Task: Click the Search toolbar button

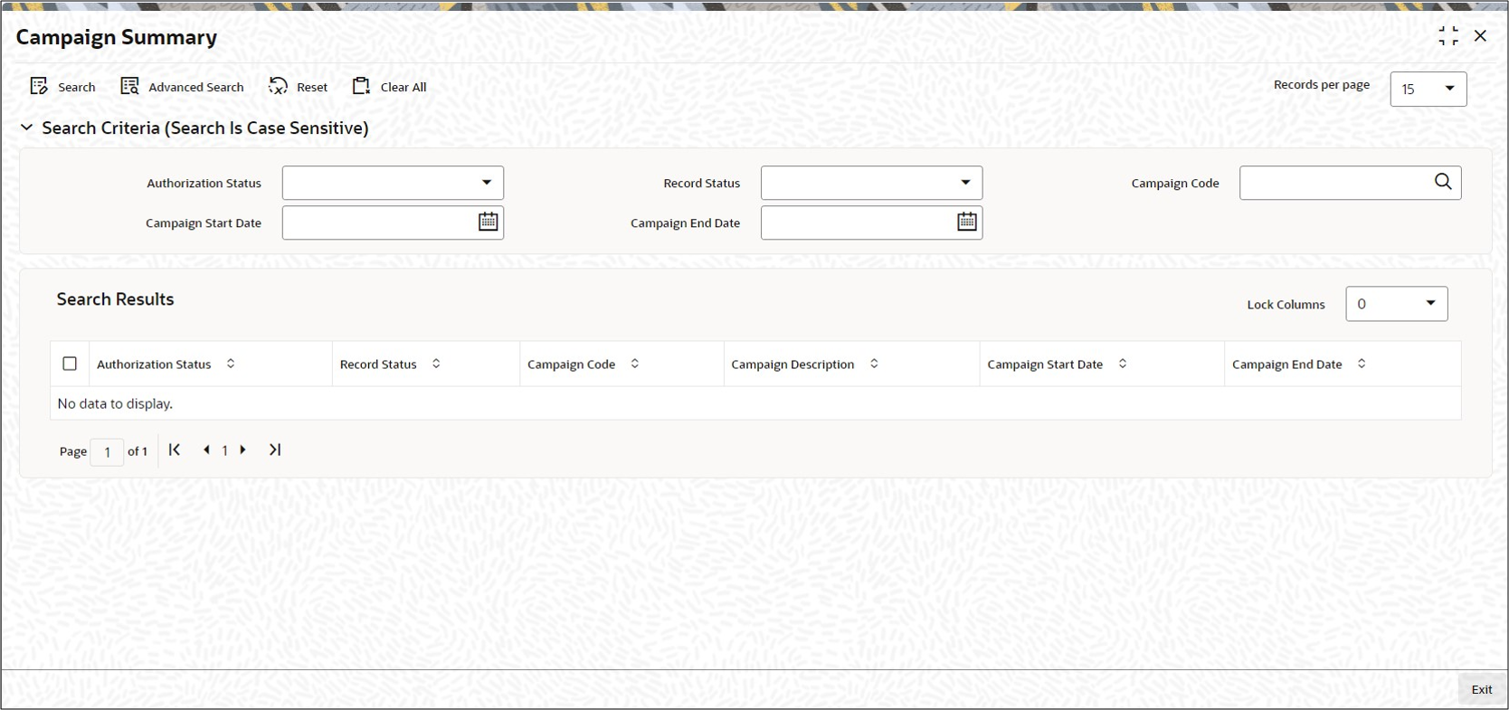Action: (x=62, y=87)
